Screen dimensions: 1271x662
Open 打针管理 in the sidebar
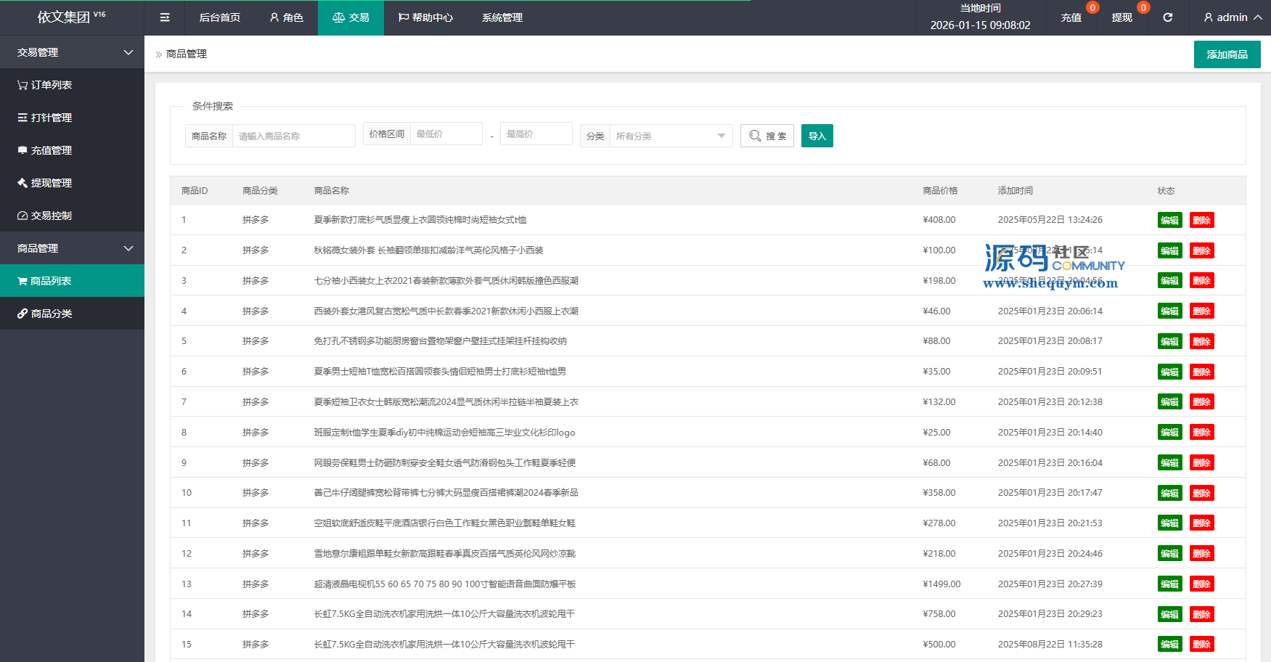click(x=45, y=118)
